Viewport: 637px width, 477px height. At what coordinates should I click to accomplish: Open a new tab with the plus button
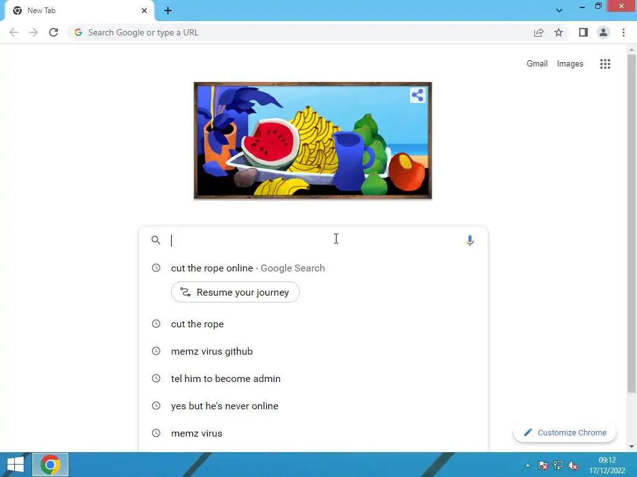[168, 11]
